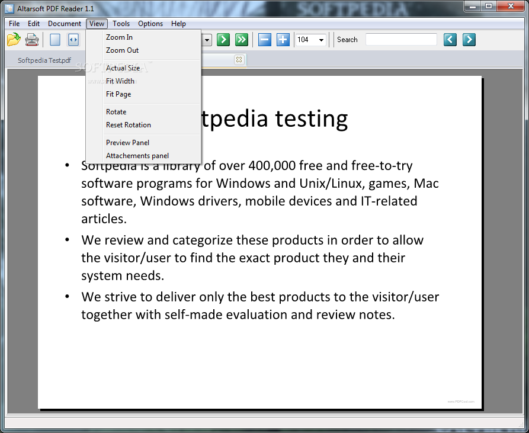
Task: Switch to Softpedia Test.pdf tab
Action: pyautogui.click(x=44, y=60)
